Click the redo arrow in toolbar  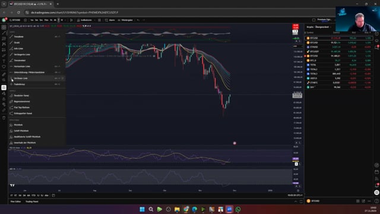tap(144, 20)
